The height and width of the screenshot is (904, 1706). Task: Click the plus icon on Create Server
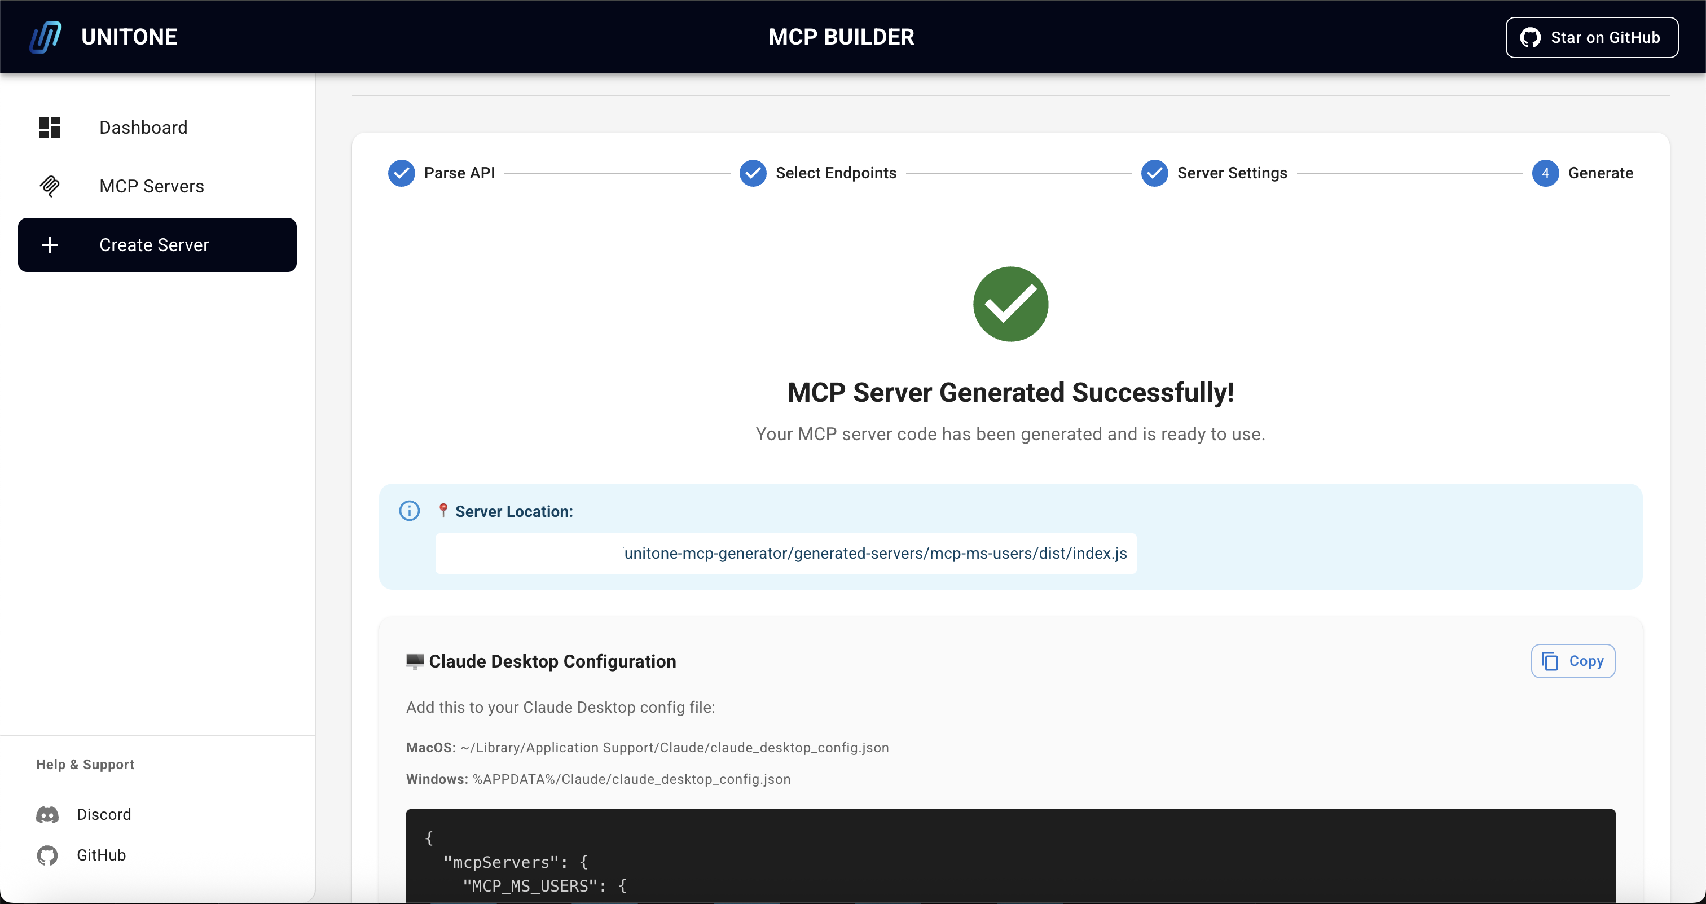coord(50,245)
